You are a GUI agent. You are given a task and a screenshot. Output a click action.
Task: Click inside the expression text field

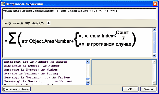[x=79, y=14]
